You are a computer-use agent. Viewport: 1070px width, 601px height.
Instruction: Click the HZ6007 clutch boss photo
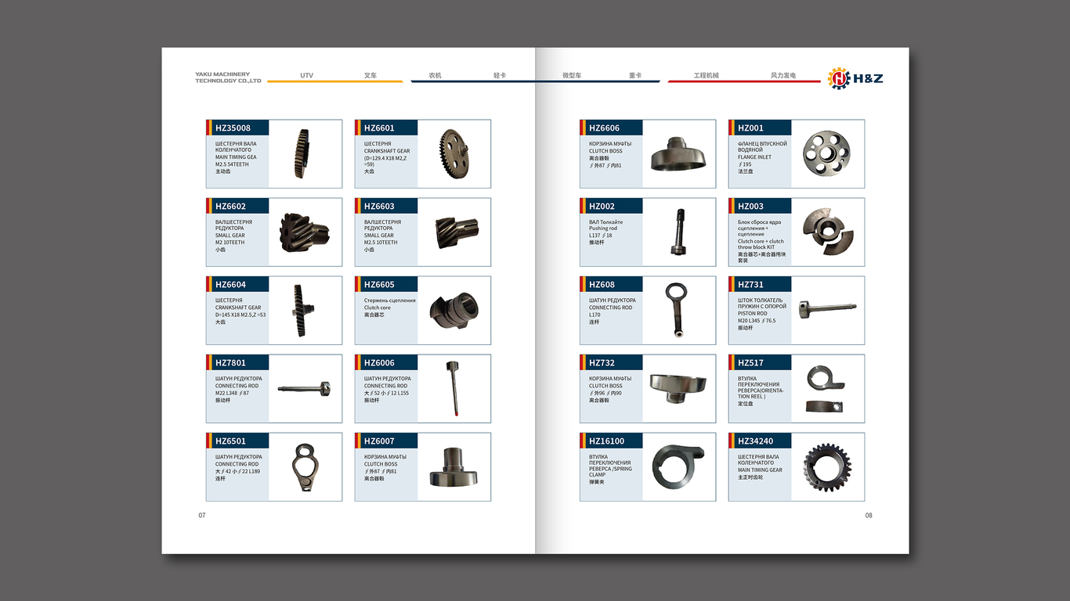[x=453, y=466]
